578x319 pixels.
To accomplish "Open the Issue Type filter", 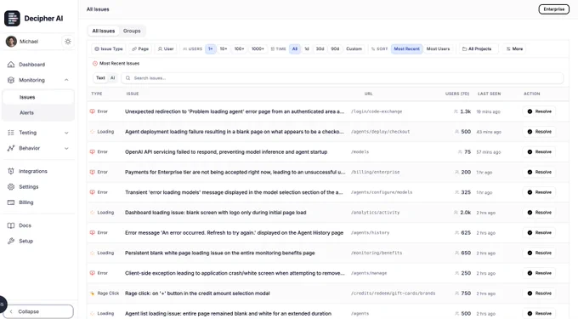I will click(109, 48).
